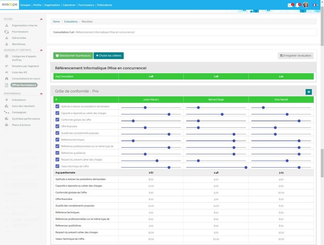Viewport: 324px width, 245px height.
Task: Click Enregistrer l'évaluation button
Action: coord(296,55)
